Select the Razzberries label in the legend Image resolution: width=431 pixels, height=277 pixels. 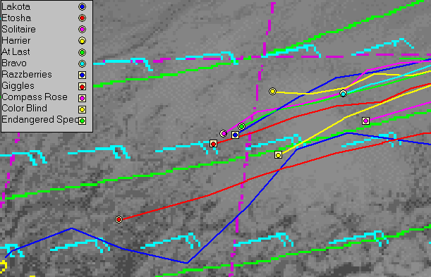(x=27, y=75)
